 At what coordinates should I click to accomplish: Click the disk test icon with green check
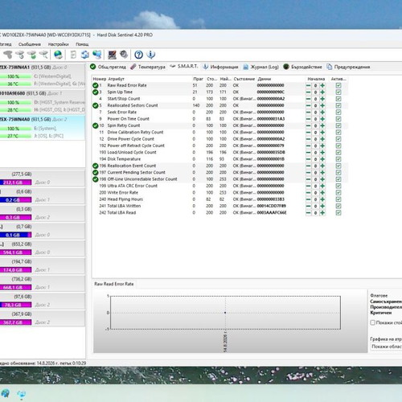tap(32, 55)
